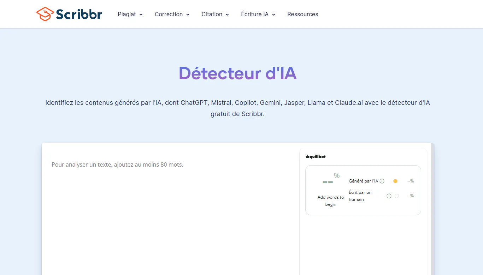The image size is (483, 275).
Task: Click the "Add words to begin" text
Action: (x=331, y=201)
